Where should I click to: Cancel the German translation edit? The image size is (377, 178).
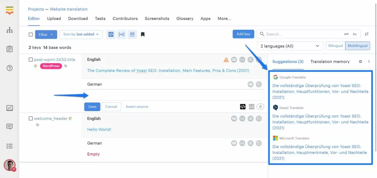(111, 106)
